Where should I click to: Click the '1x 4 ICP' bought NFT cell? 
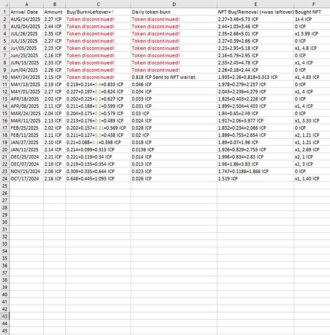point(312,19)
